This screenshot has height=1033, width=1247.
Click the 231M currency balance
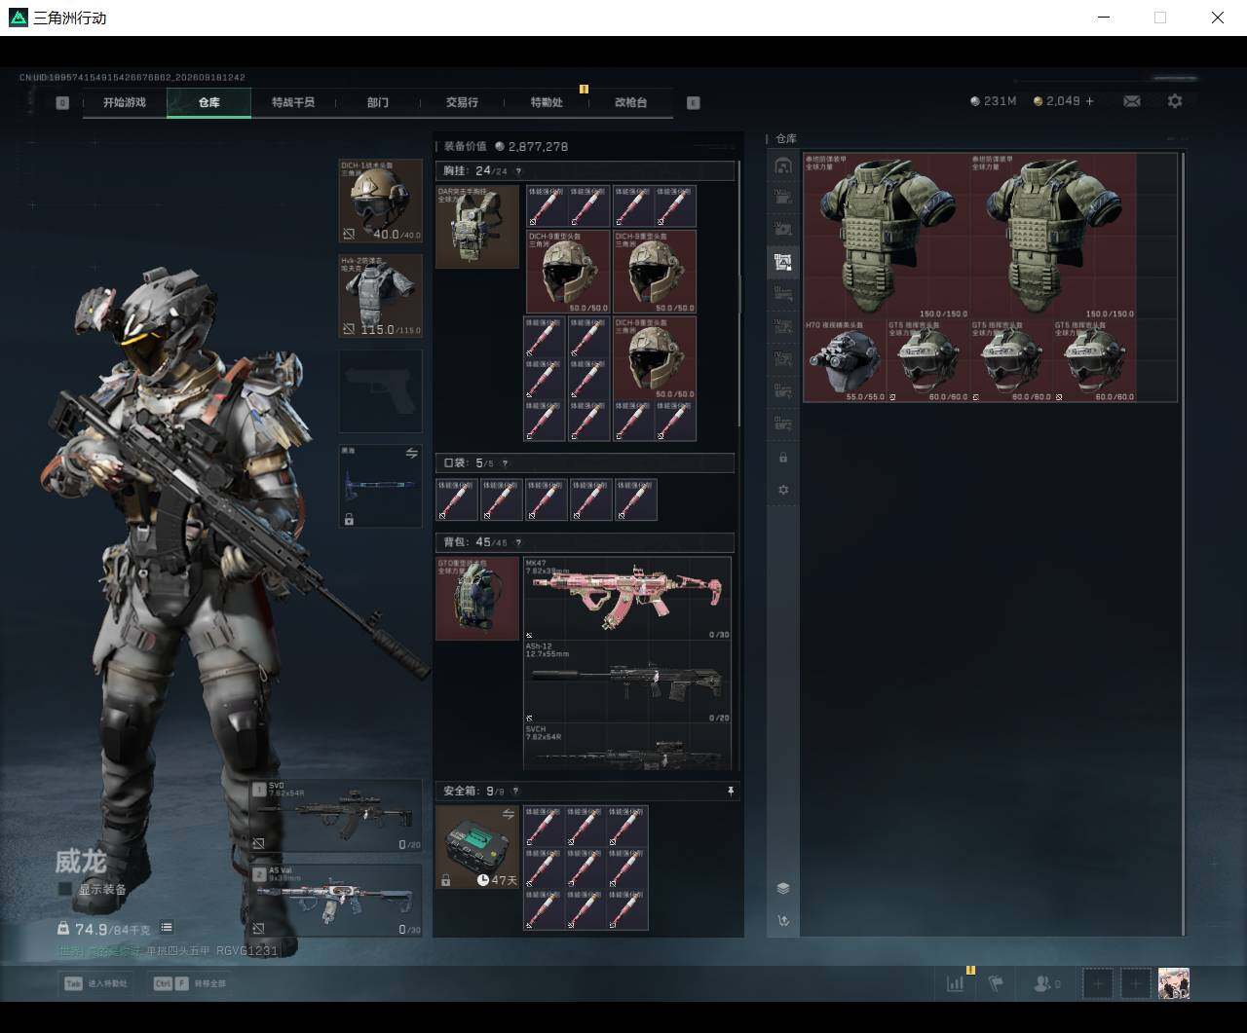[x=994, y=101]
